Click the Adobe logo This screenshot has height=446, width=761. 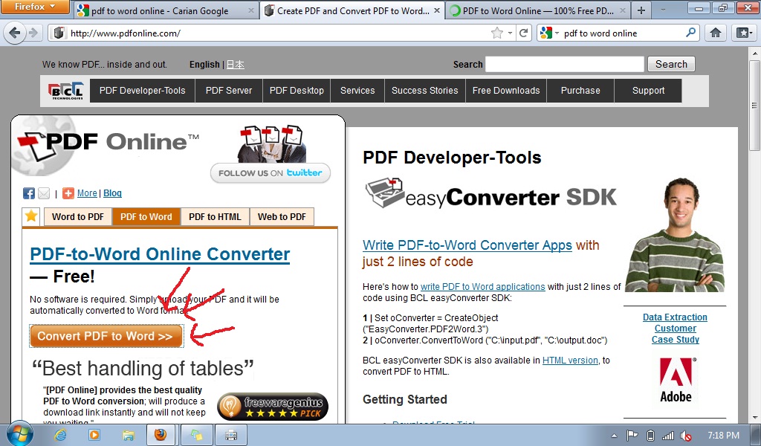coord(676,380)
